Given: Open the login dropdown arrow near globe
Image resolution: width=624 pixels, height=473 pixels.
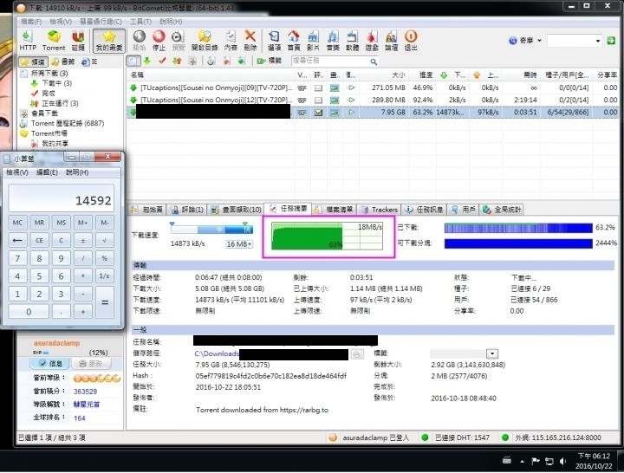Looking at the screenshot, I should [x=539, y=40].
